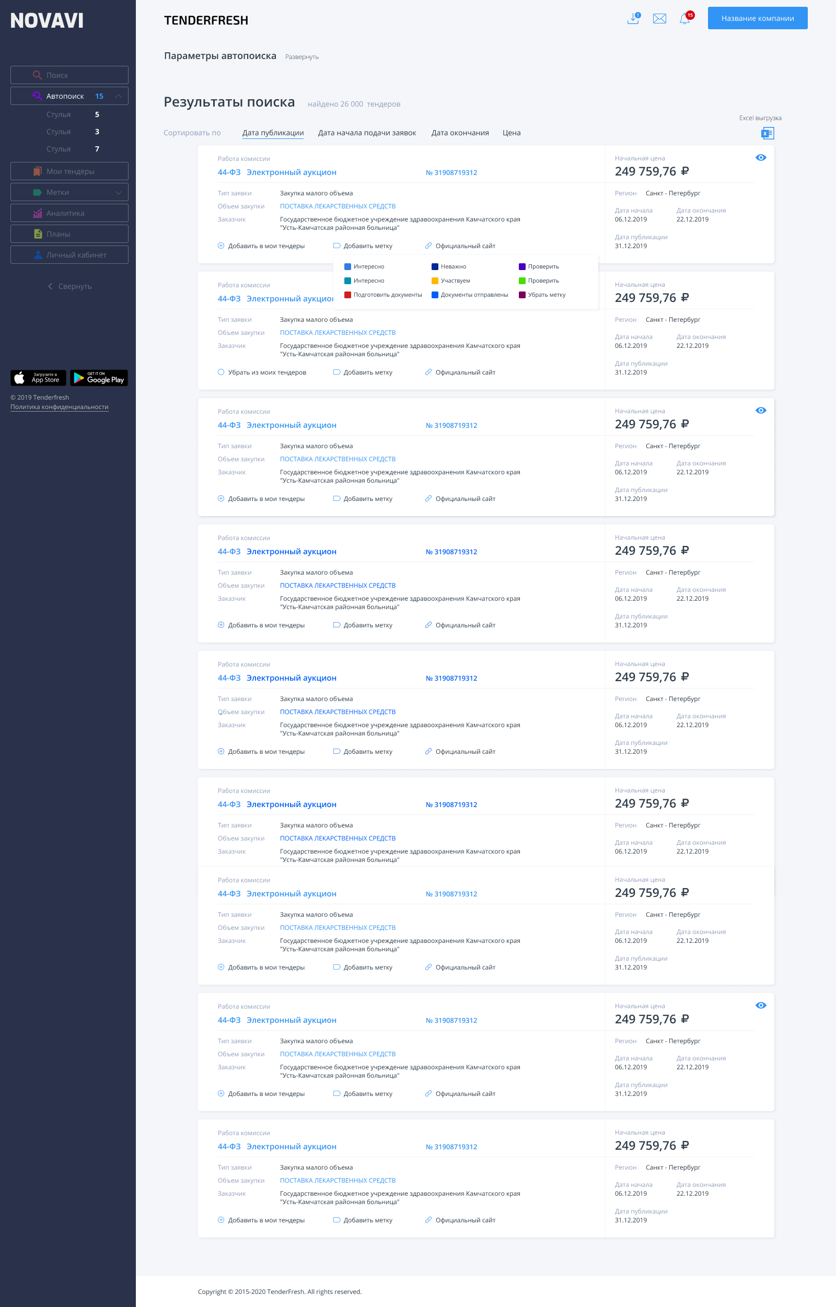Image resolution: width=836 pixels, height=1307 pixels.
Task: Click Убрать из моих тендеров circle toggle
Action: pyautogui.click(x=221, y=372)
